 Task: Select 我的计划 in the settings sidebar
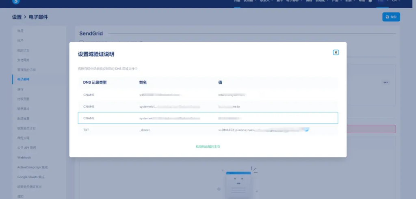23,50
